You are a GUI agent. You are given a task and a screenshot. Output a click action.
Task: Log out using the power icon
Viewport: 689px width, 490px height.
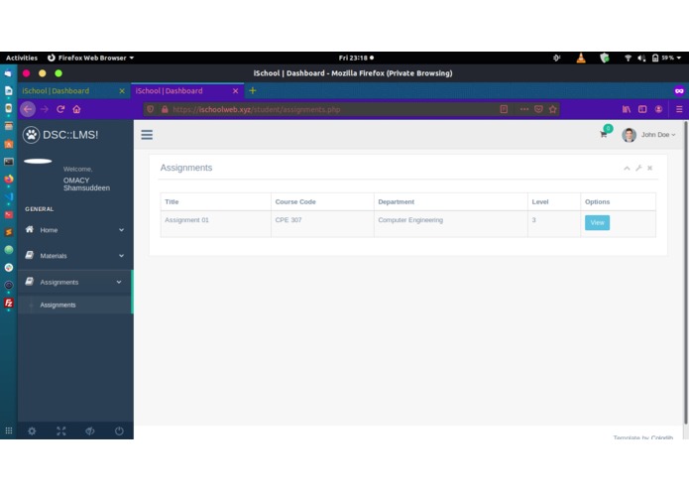point(119,431)
